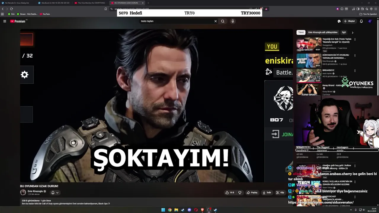379x213 pixels.
Task: Click the settings gear in the video
Action: coord(25,75)
